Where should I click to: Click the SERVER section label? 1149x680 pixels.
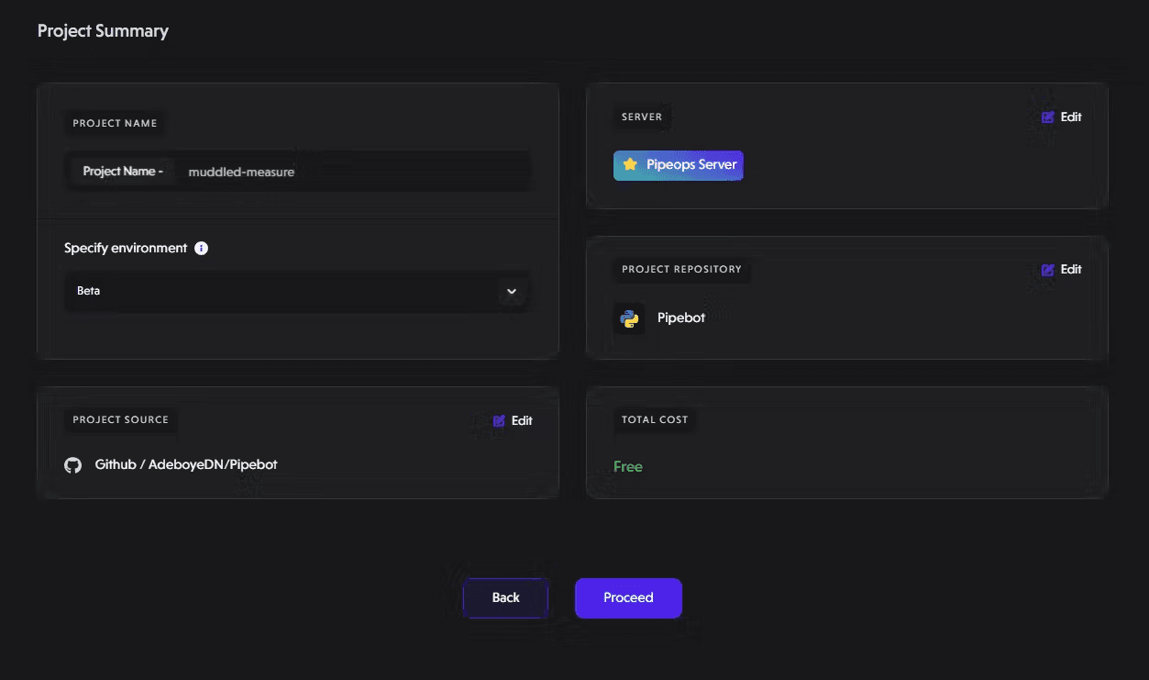[x=642, y=117]
